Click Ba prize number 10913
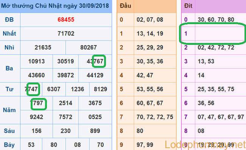Image resolution: width=246 pixels, height=150 pixels. [x=36, y=61]
